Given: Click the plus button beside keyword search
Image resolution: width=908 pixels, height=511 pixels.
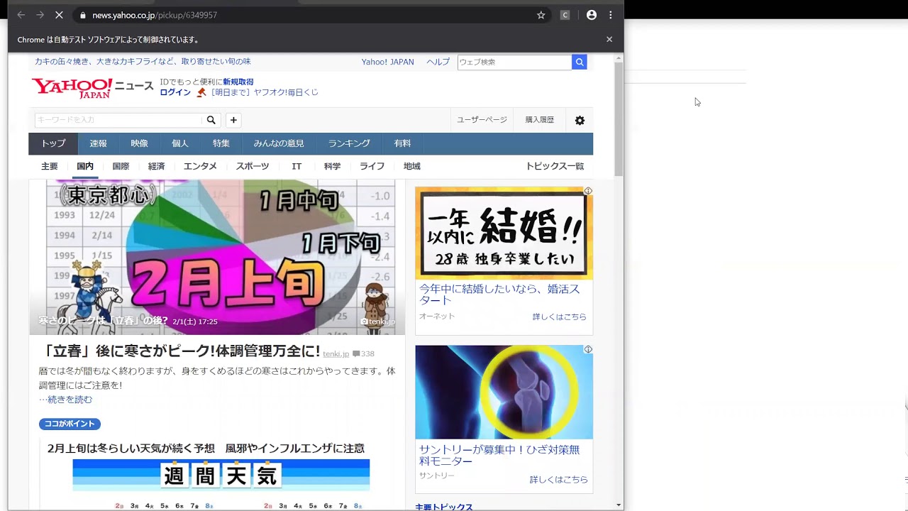Looking at the screenshot, I should click(x=233, y=120).
